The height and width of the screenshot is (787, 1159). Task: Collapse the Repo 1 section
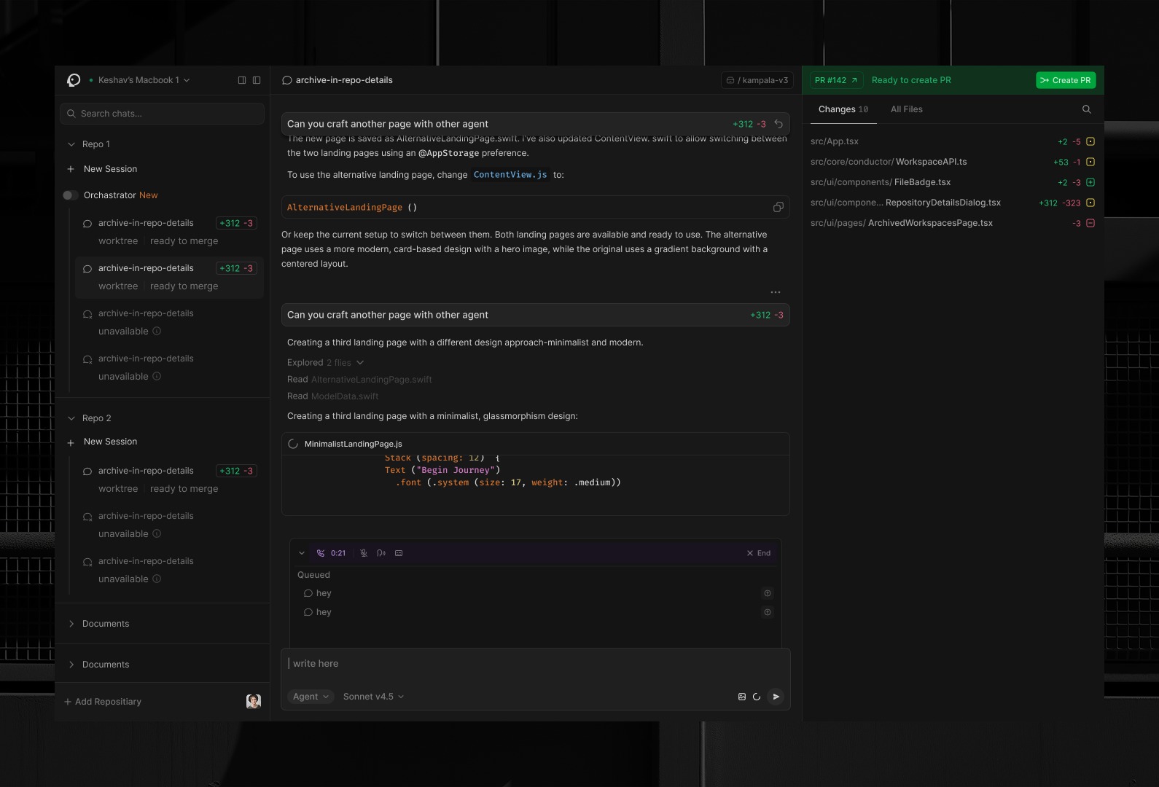[x=71, y=144]
